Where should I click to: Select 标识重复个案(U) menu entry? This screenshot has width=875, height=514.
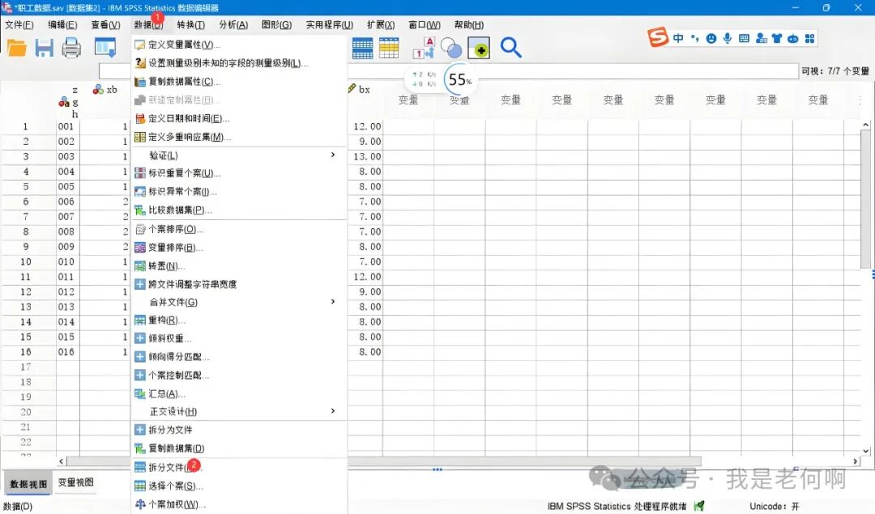[x=239, y=173]
